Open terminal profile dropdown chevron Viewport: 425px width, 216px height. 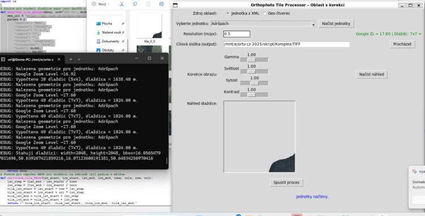79,59
